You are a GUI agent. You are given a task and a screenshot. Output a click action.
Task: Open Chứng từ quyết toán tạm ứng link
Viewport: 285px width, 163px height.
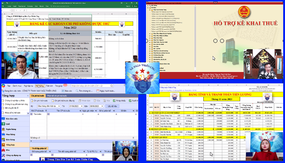(16, 104)
